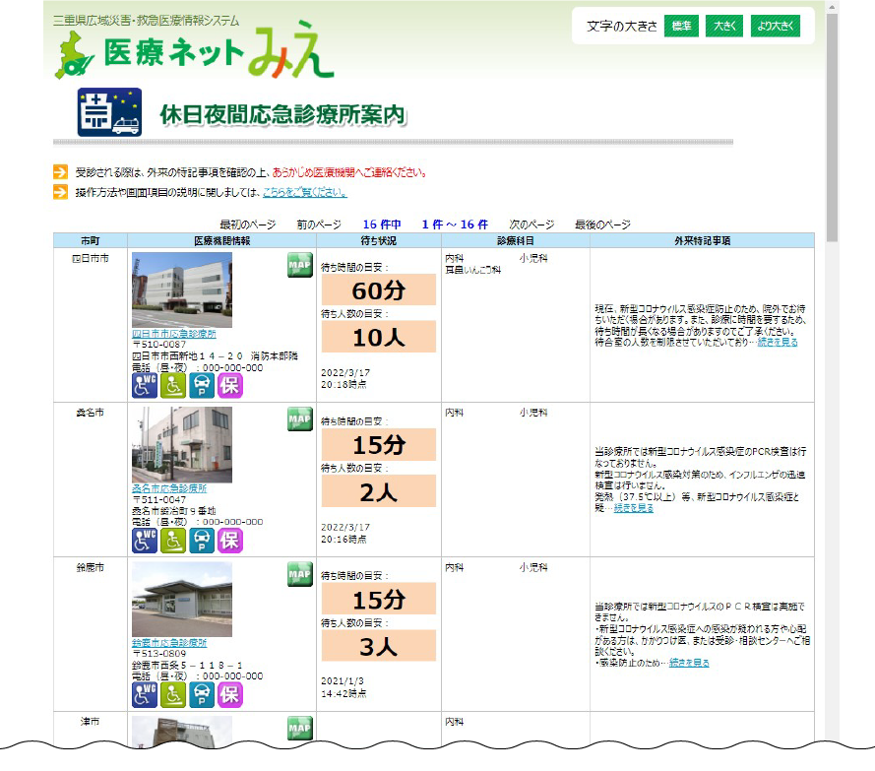Click wheelchair WC icon in 桑名市 row

tap(145, 541)
